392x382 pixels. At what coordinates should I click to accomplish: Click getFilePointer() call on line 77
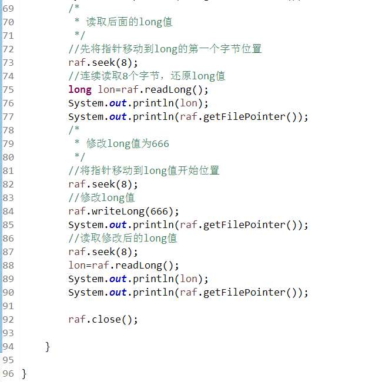coord(250,117)
